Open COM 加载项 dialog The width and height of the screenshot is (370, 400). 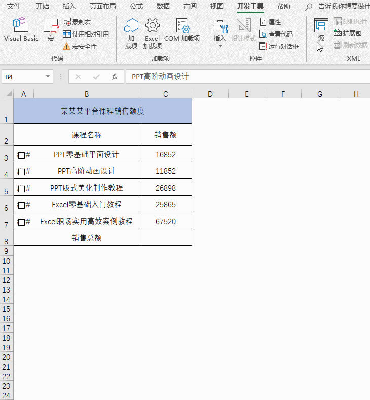182,30
